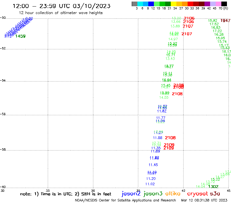This screenshot has width=231, height=203.
Task: Click the 36 longitude axis label
Action: coord(93,191)
